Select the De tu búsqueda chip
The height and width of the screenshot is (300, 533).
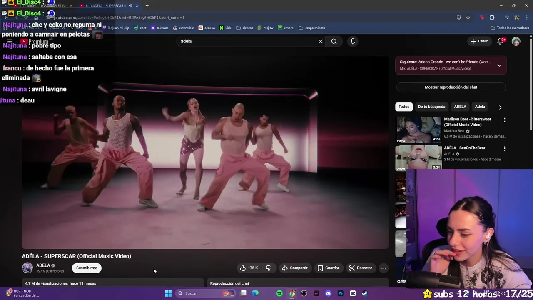[x=431, y=107]
